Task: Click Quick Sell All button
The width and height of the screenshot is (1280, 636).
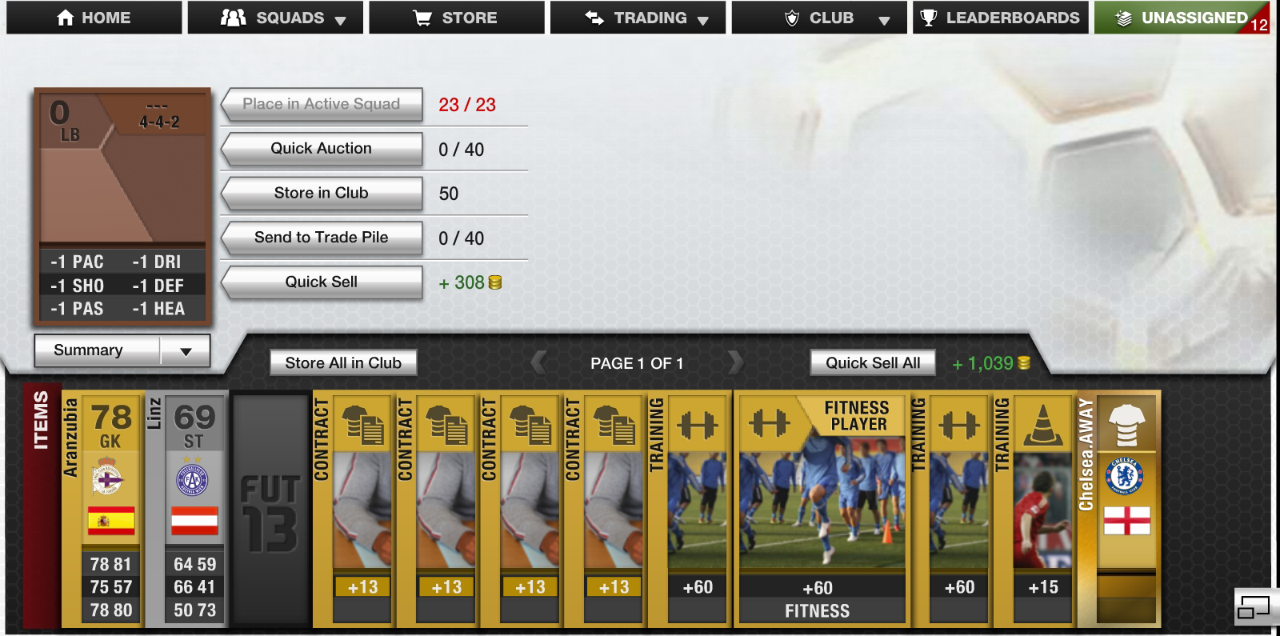Action: (x=873, y=363)
